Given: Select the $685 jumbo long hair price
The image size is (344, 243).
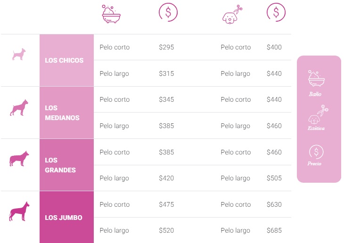Looking at the screenshot, I should (x=274, y=230).
